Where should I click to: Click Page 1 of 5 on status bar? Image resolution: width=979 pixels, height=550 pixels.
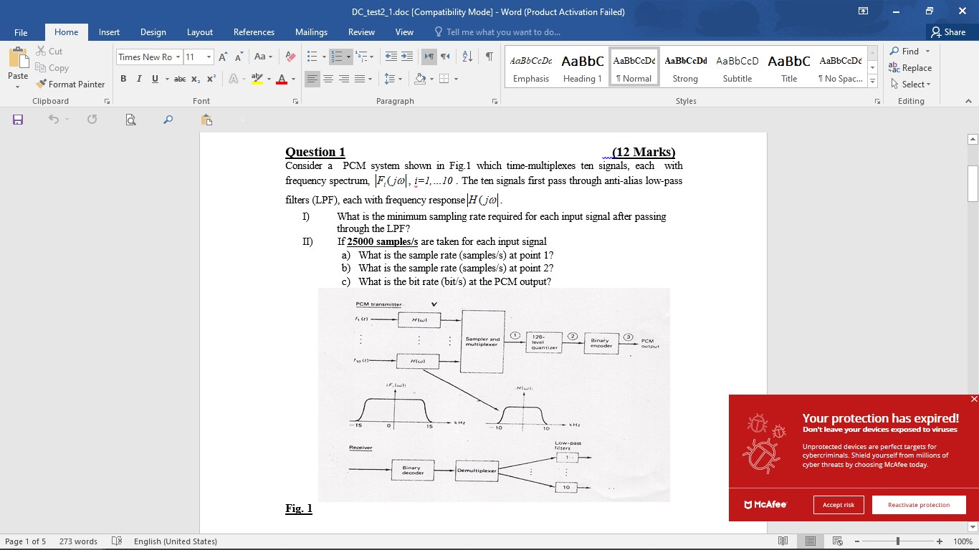coord(29,541)
